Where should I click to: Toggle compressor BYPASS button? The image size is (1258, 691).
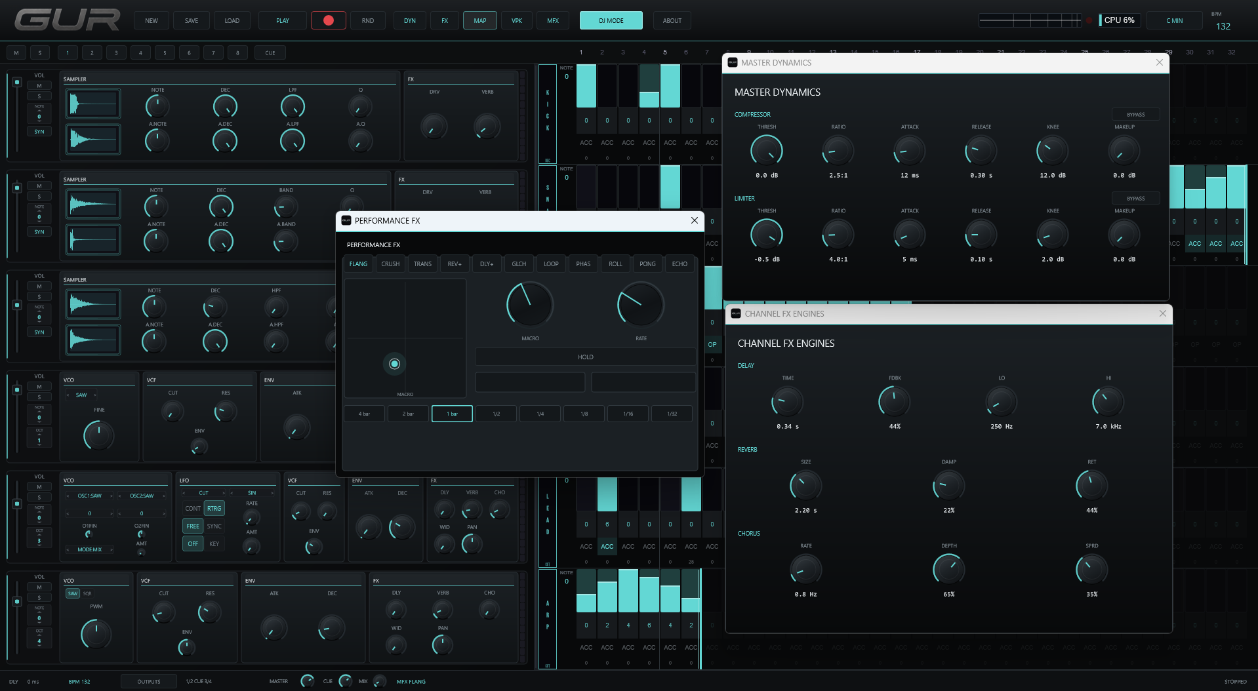pos(1136,115)
